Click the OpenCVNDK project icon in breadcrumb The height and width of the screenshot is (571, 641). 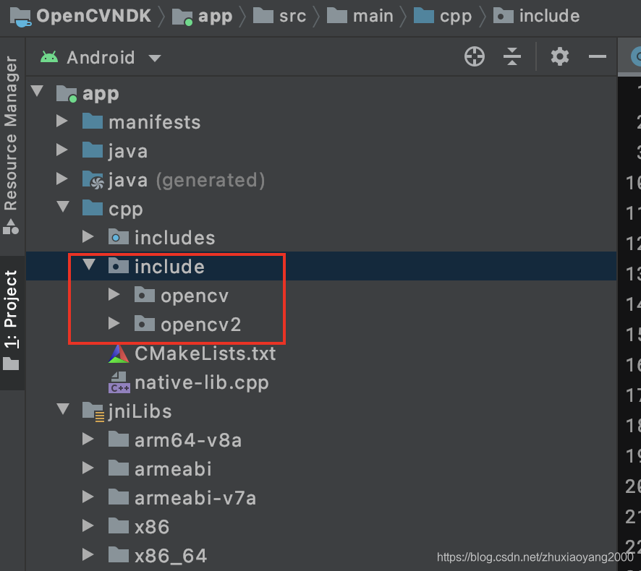(20, 17)
